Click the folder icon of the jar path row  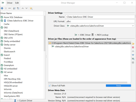(50, 43)
